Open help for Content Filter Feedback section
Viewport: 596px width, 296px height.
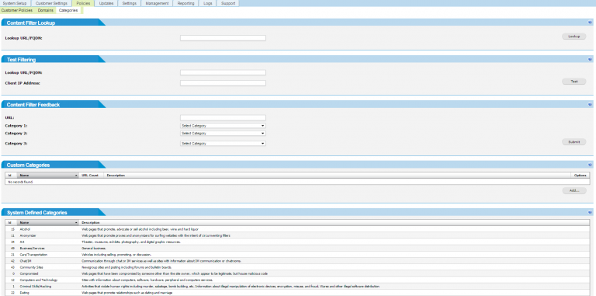590,105
